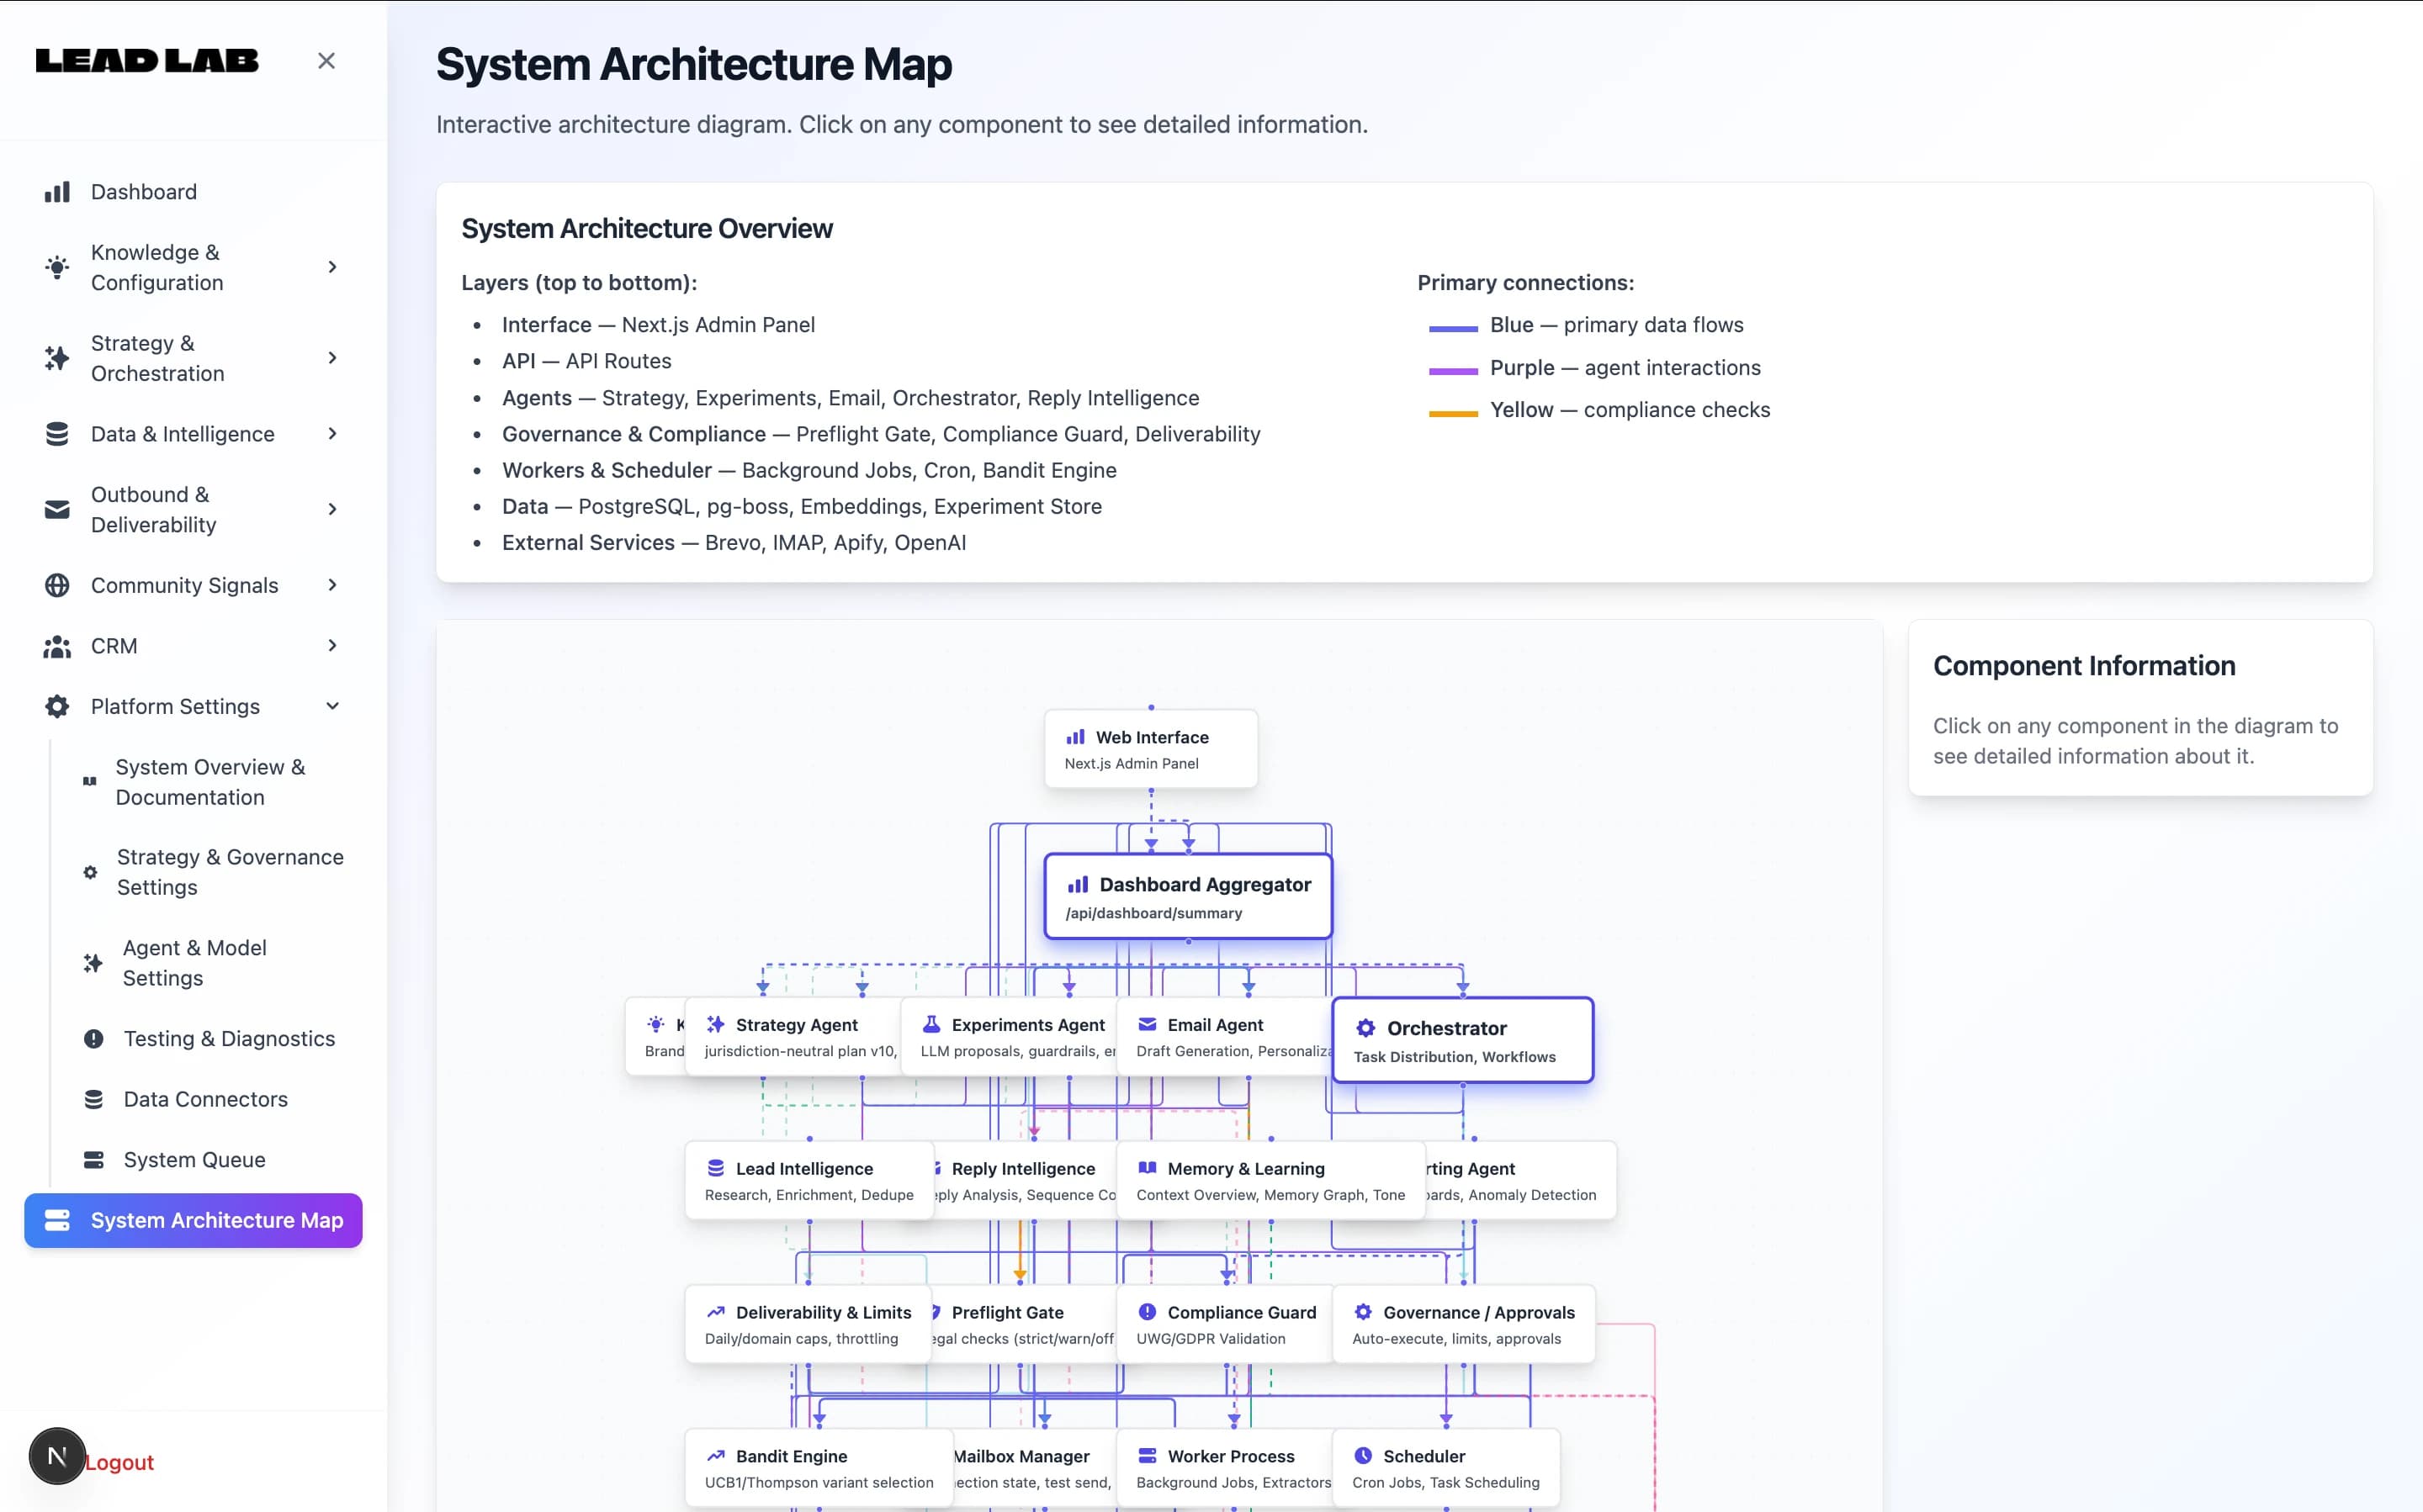Click the Data & Intelligence database icon
The width and height of the screenshot is (2423, 1512).
click(57, 434)
